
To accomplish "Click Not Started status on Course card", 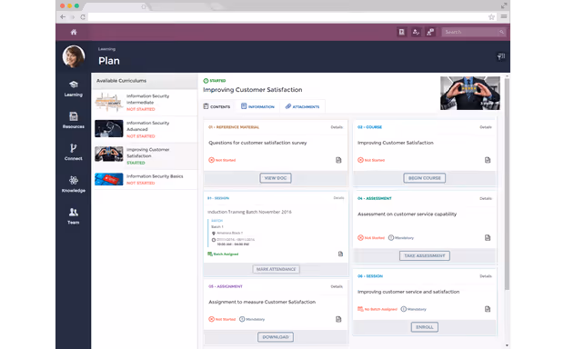I will tap(371, 160).
